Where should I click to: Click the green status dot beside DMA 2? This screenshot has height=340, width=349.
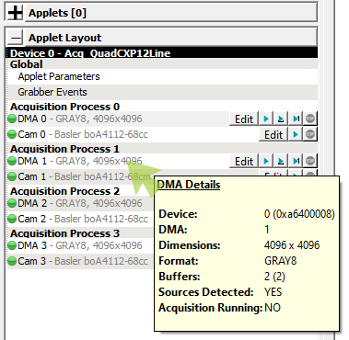[12, 203]
